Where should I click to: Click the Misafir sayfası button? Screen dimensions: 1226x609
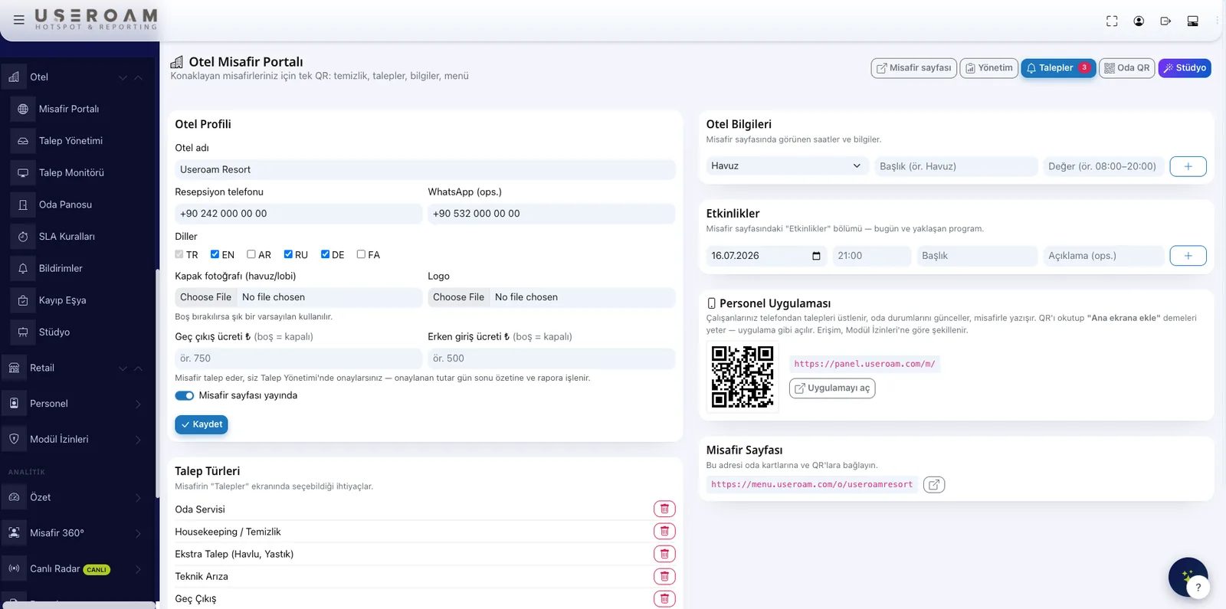coord(913,68)
